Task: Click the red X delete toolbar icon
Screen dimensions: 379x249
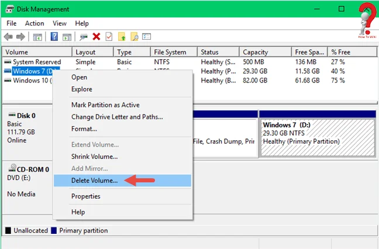Action: pos(96,37)
